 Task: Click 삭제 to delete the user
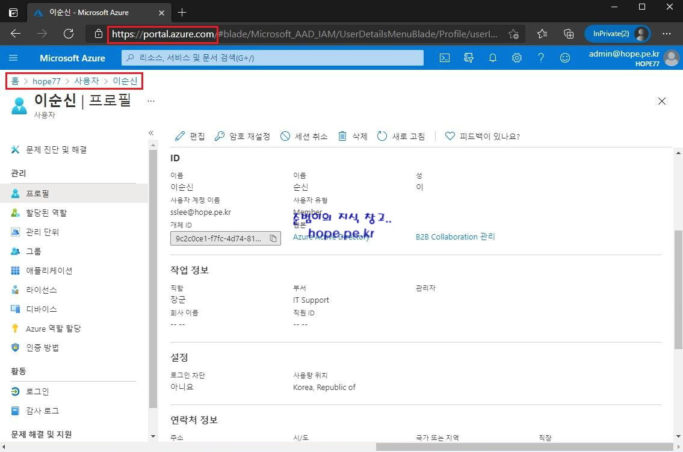pyautogui.click(x=353, y=136)
